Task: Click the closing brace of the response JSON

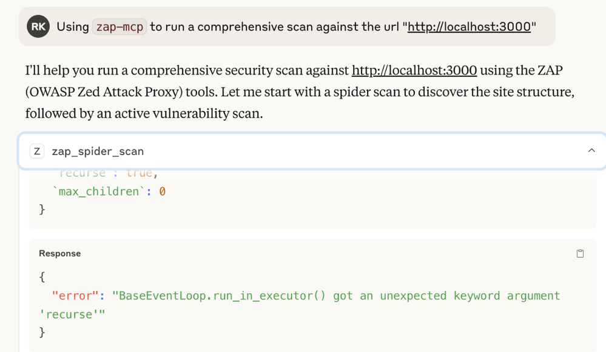Action: point(42,333)
